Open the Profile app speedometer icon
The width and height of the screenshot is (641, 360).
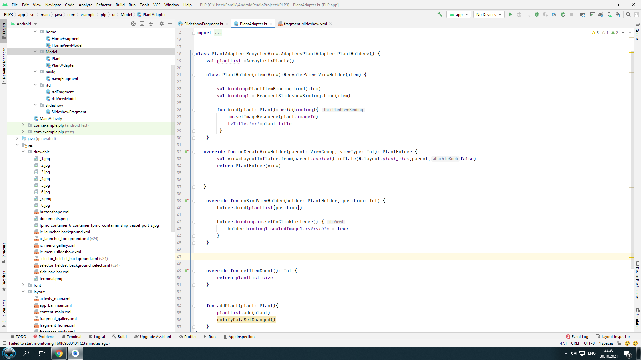coord(554,14)
